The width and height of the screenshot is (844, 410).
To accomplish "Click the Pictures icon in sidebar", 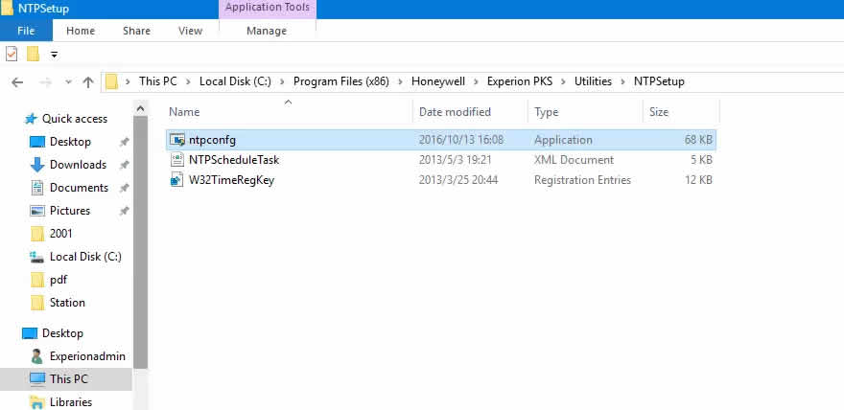I will coord(37,211).
